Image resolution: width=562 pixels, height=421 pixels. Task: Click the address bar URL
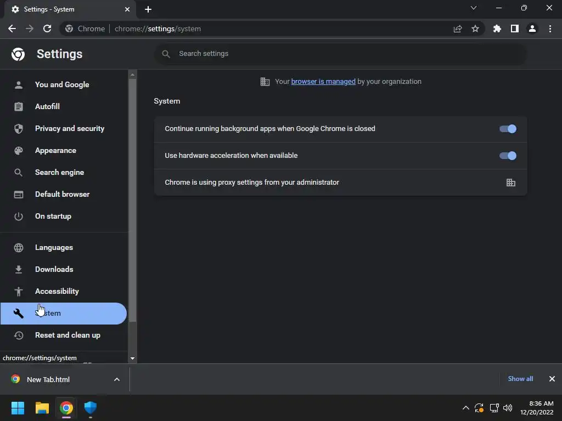pos(158,29)
